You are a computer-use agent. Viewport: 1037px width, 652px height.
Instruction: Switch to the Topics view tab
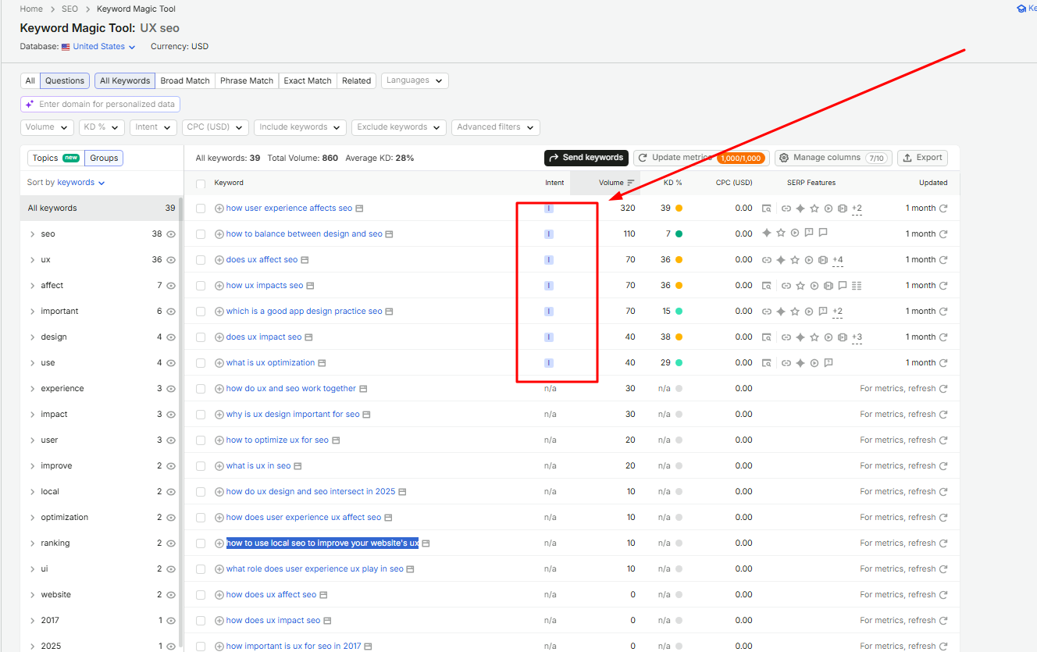tap(56, 158)
